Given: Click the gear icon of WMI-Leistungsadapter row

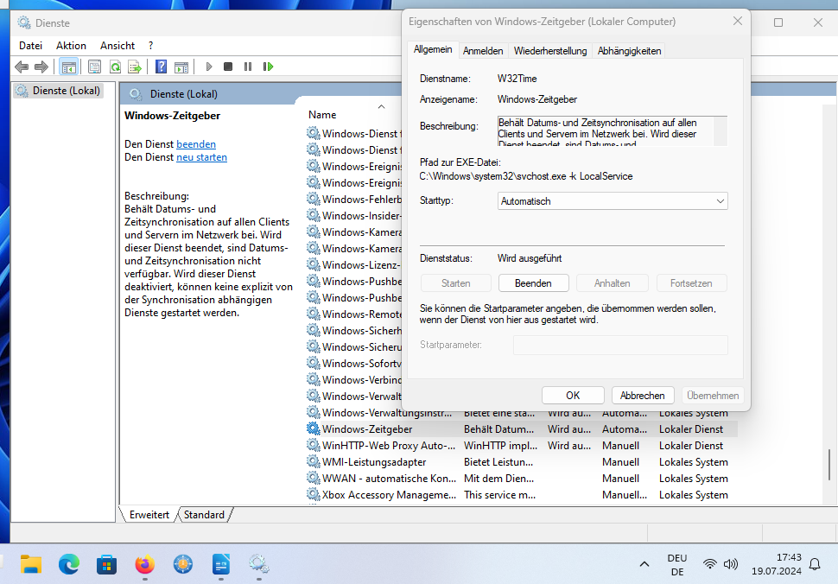Looking at the screenshot, I should pyautogui.click(x=314, y=461).
